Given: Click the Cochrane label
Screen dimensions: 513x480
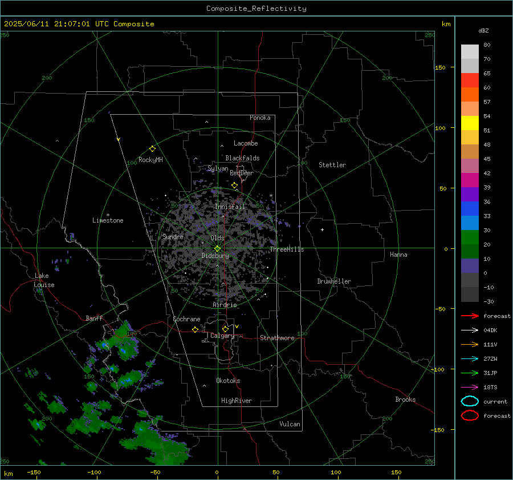Looking at the screenshot, I should click(x=186, y=319).
